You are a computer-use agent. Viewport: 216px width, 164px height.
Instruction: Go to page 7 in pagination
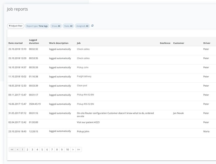tap(52, 150)
